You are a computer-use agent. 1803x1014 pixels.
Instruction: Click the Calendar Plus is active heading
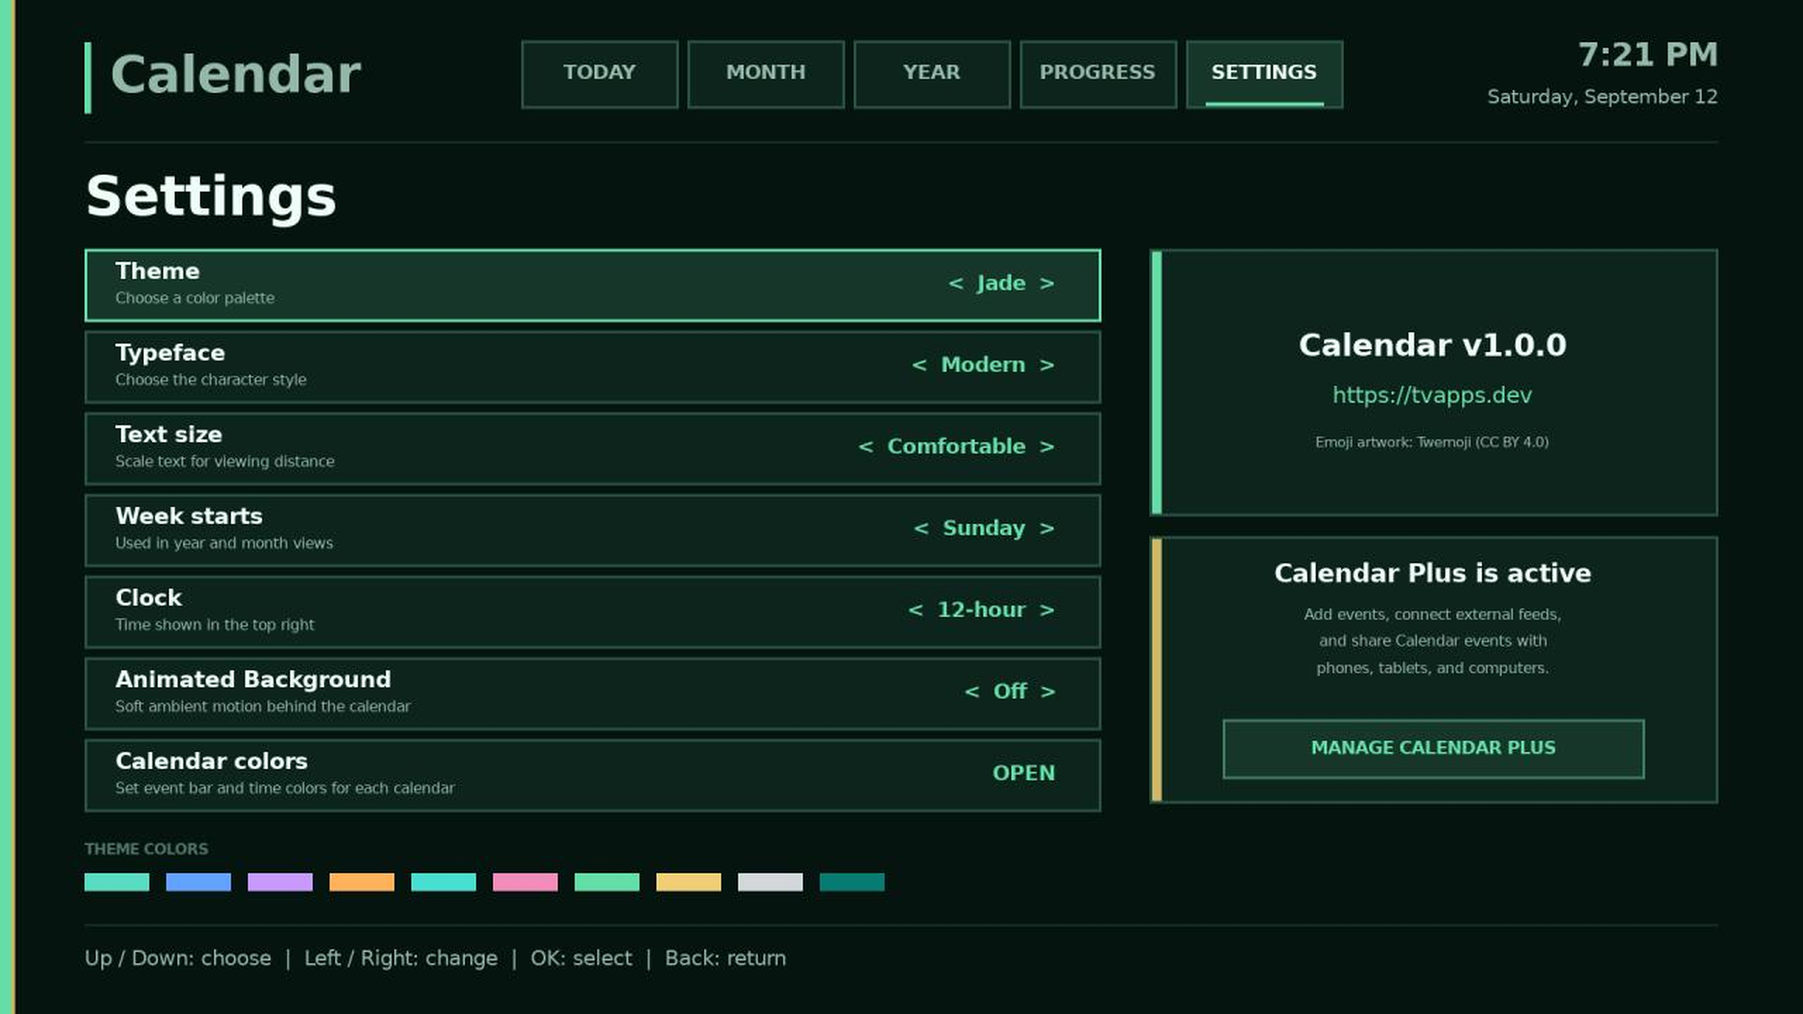(x=1432, y=574)
